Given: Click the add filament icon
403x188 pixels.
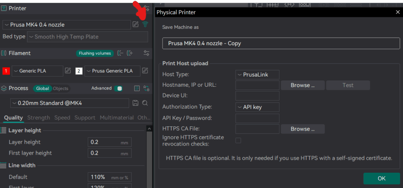Looking at the screenshot, I should [130, 53].
